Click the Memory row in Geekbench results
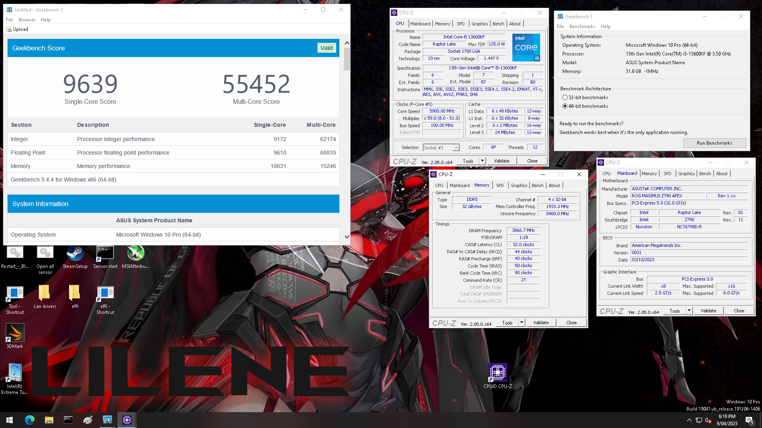This screenshot has height=428, width=762. click(x=173, y=166)
